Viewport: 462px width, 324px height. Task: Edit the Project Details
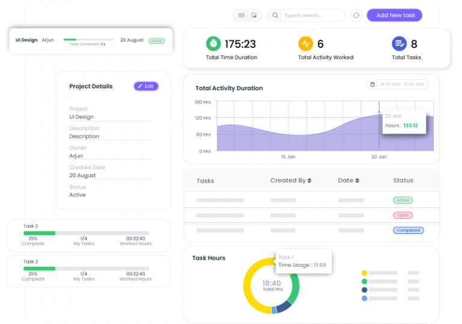(x=146, y=87)
